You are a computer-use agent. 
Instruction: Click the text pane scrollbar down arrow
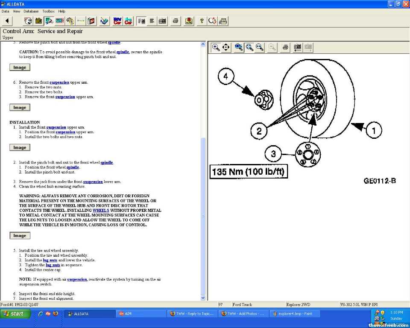point(203,298)
